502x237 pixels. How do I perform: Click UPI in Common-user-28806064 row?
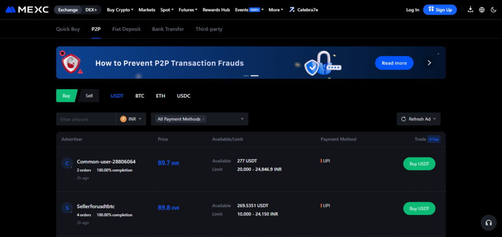click(326, 161)
